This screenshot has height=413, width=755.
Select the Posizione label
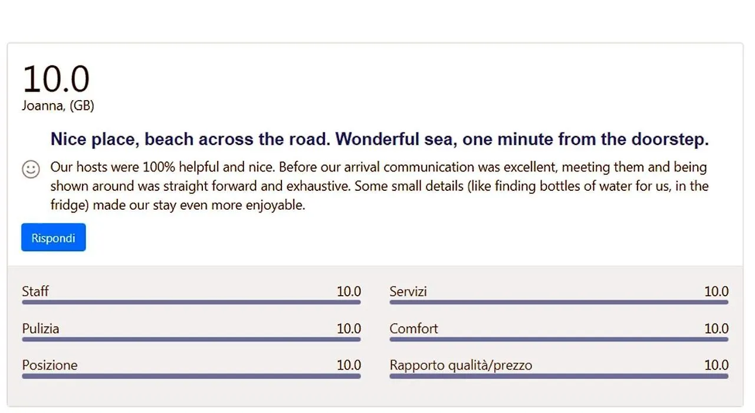(x=50, y=365)
